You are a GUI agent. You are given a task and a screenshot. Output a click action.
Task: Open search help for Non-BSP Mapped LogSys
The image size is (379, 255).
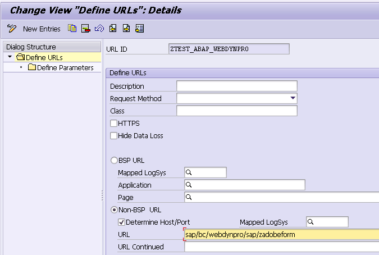[x=310, y=222]
